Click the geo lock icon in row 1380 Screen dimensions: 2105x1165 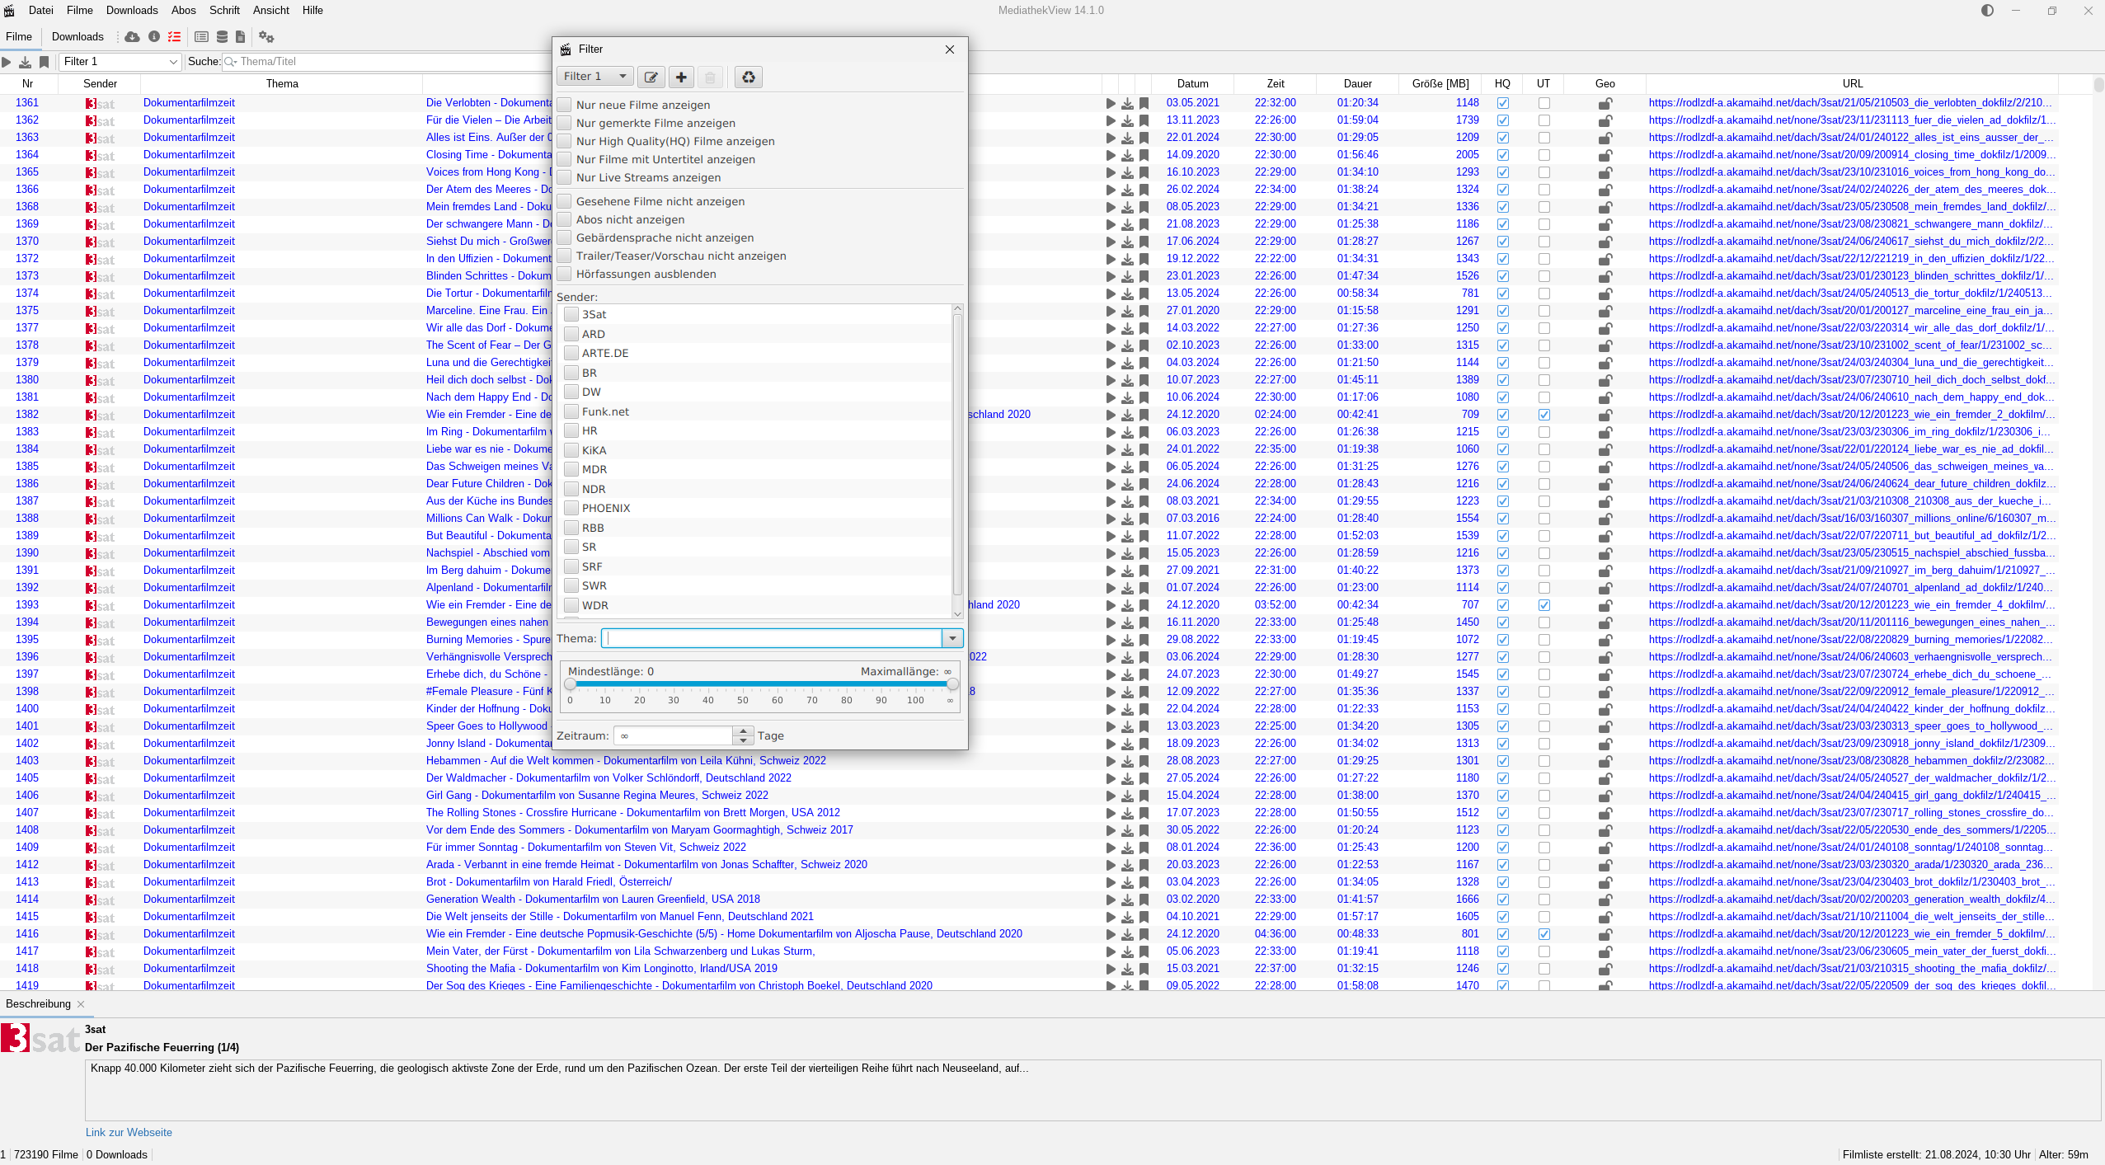1605,381
